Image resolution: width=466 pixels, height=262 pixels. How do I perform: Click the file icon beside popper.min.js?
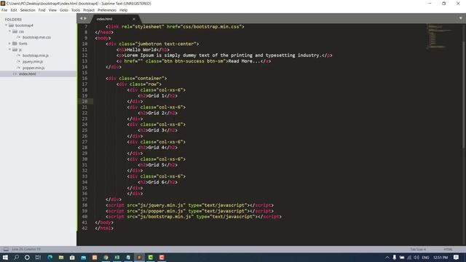tap(18, 68)
